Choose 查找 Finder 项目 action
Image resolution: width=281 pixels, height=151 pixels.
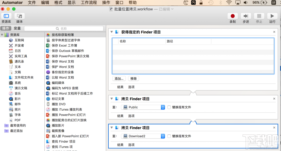pyautogui.click(x=63, y=141)
